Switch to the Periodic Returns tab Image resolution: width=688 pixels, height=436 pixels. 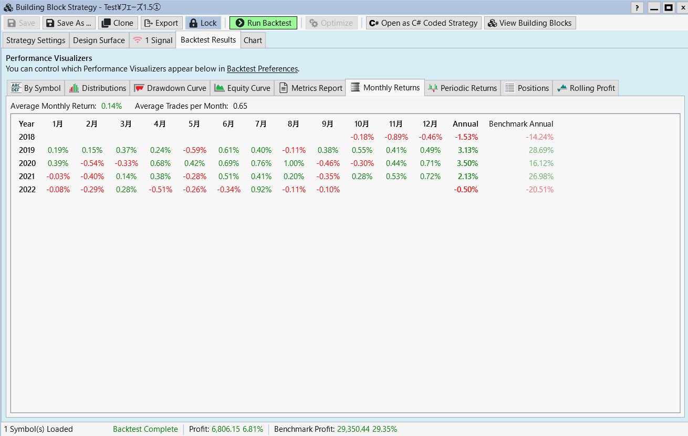click(462, 88)
